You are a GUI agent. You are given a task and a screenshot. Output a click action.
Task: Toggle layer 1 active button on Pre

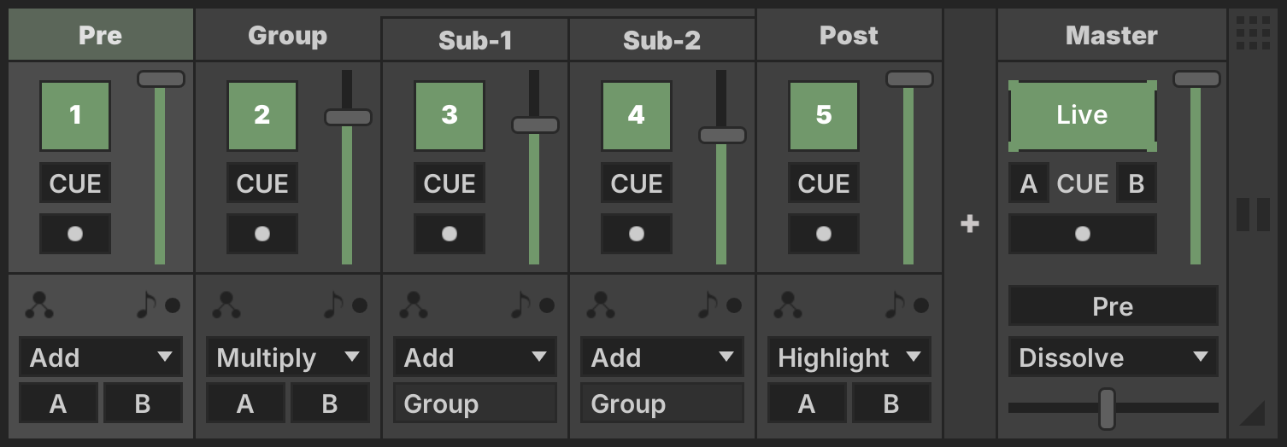pos(75,116)
